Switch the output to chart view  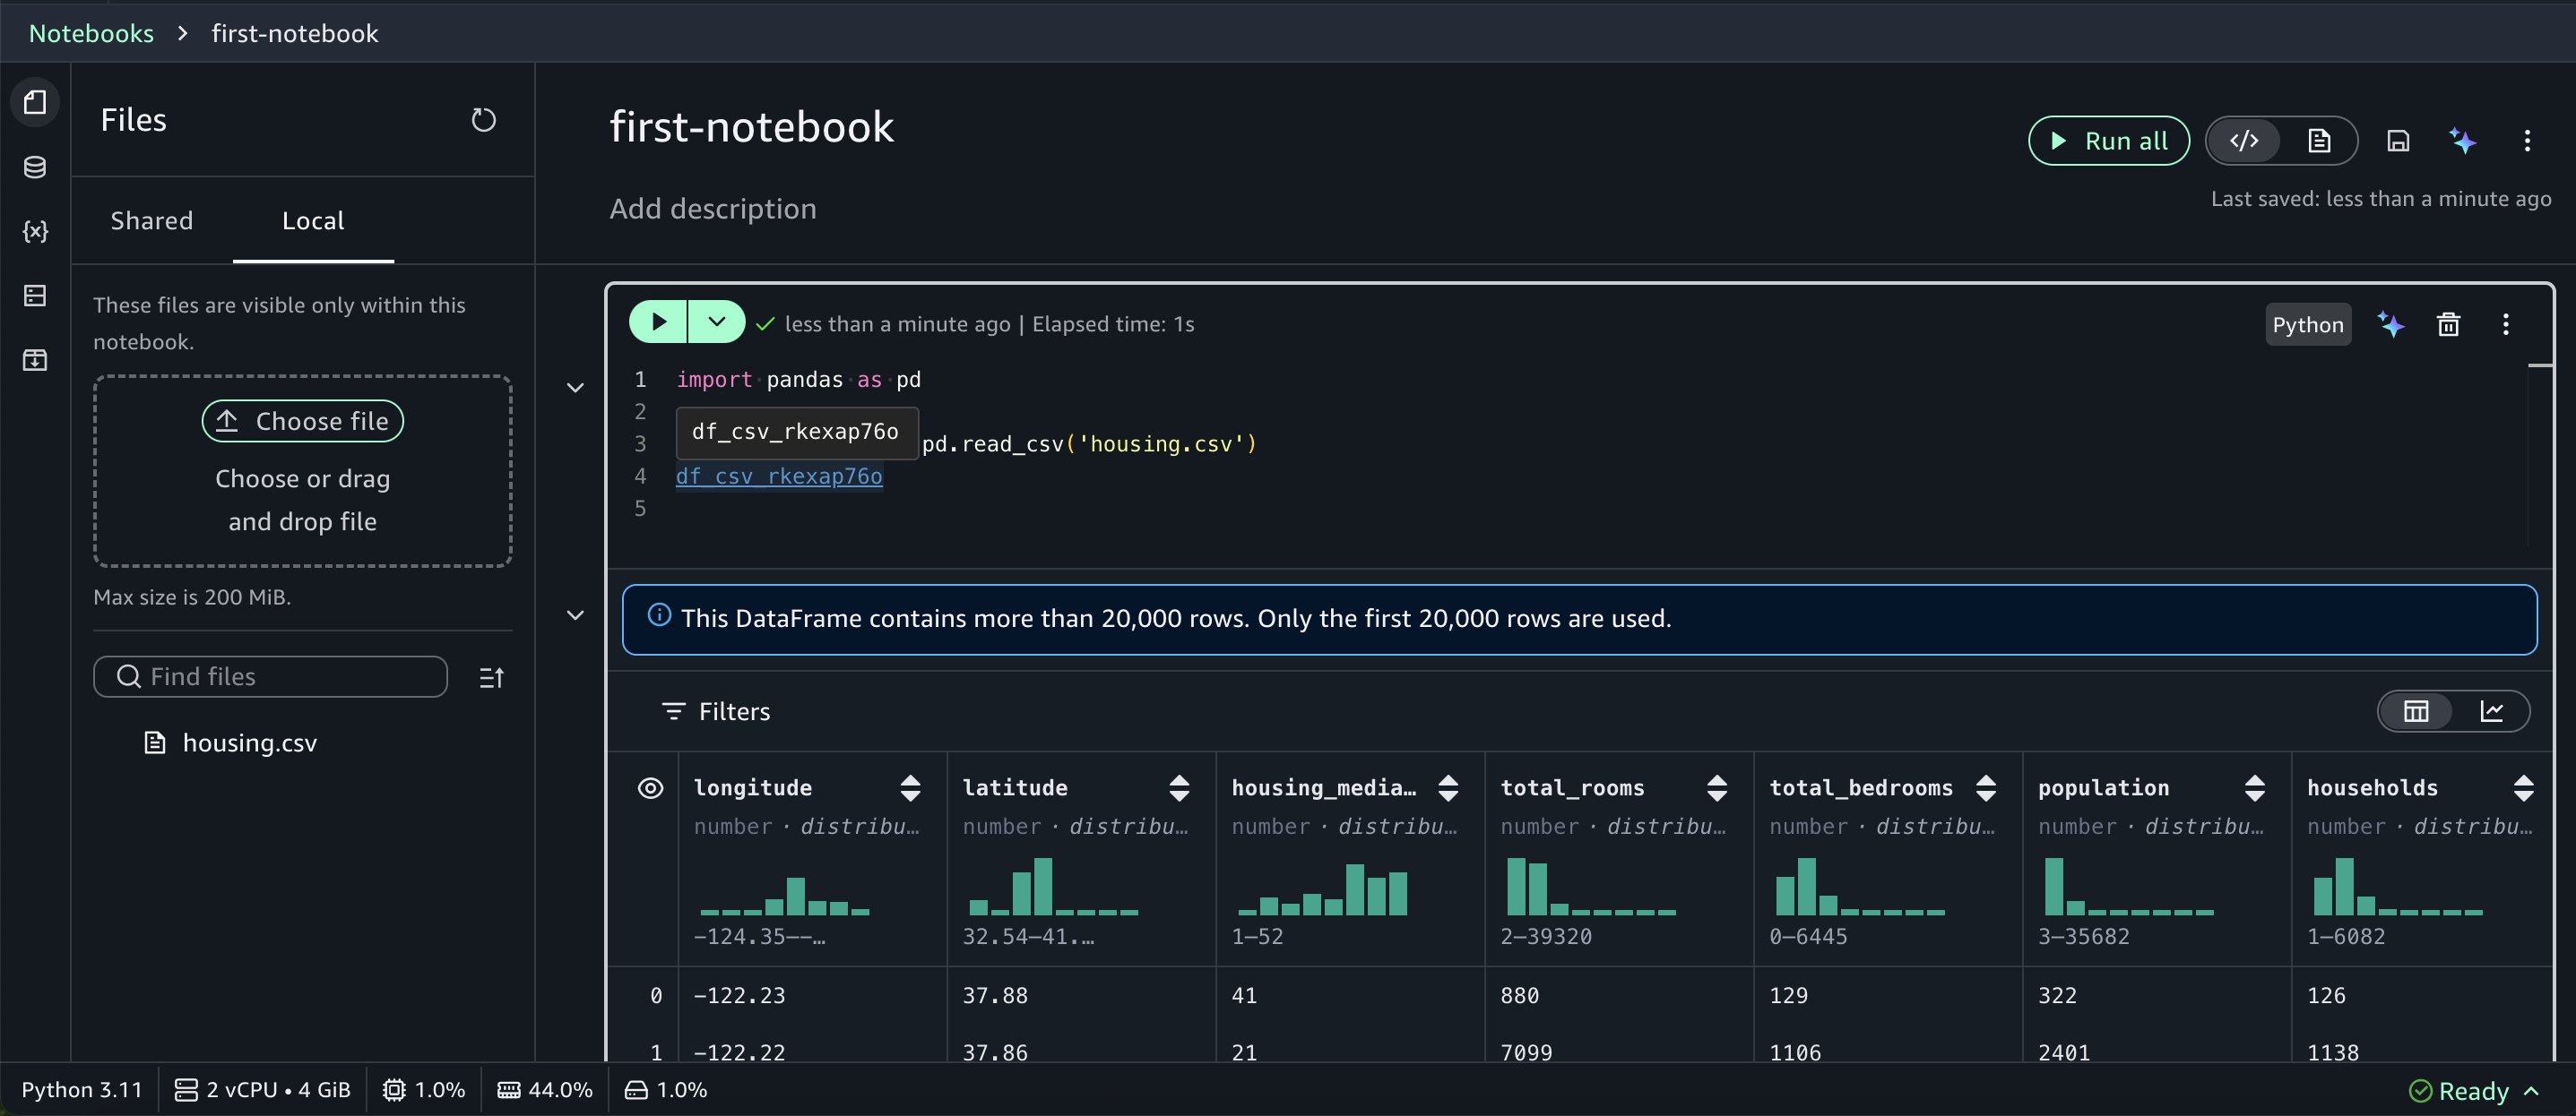[x=2491, y=711]
